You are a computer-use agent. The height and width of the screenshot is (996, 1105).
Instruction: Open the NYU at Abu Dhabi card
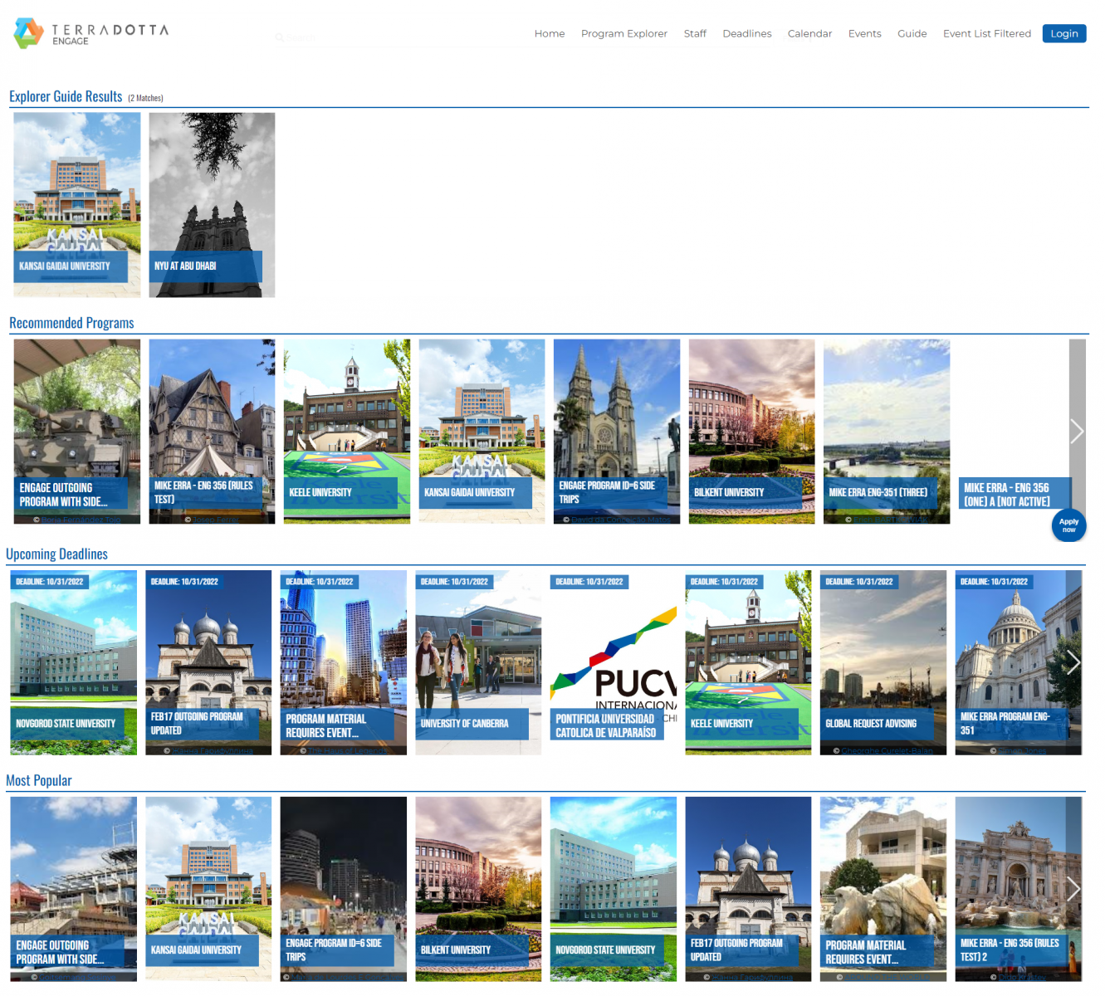pyautogui.click(x=212, y=205)
